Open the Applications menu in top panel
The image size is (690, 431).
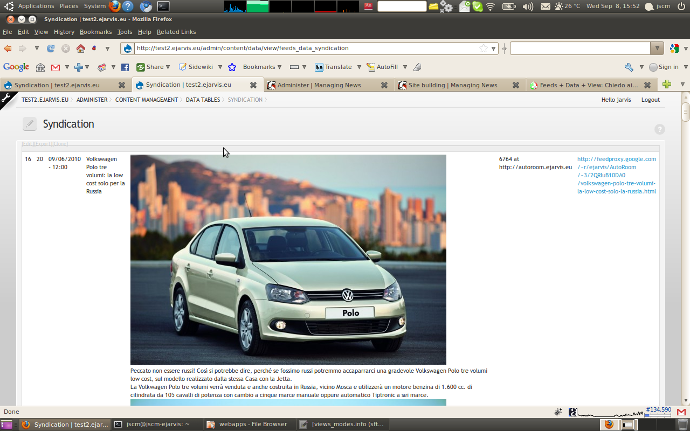[36, 6]
